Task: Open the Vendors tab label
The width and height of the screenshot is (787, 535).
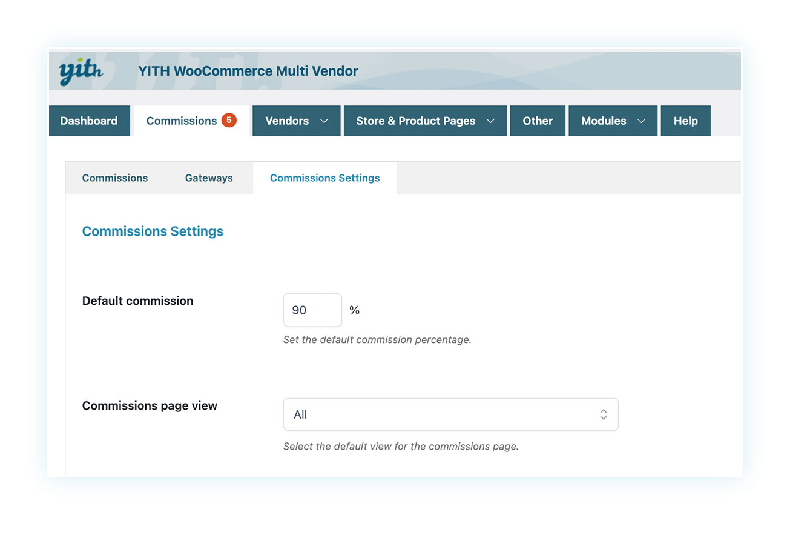Action: click(x=286, y=121)
